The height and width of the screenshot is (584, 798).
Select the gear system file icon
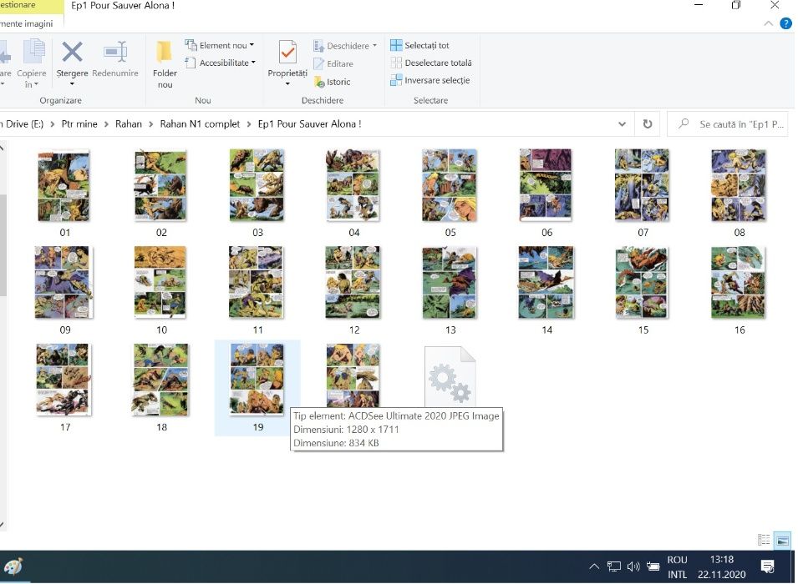point(450,376)
